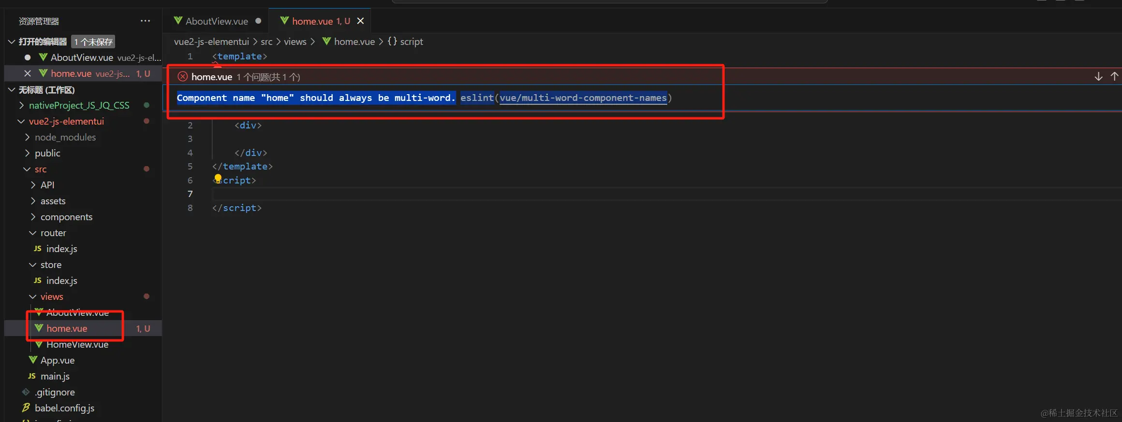Click line number 7 in the gutter
The width and height of the screenshot is (1122, 422).
click(x=190, y=194)
